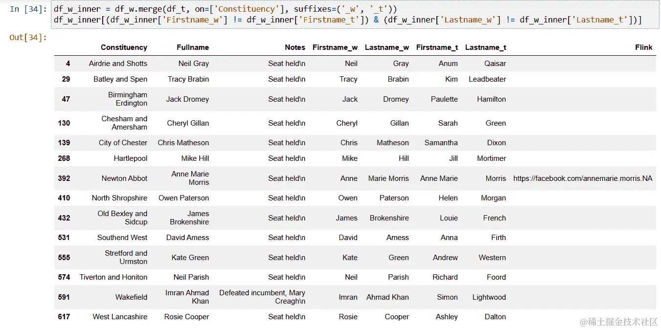The image size is (661, 330).
Task: Click the Fullname column header
Action: tap(193, 47)
